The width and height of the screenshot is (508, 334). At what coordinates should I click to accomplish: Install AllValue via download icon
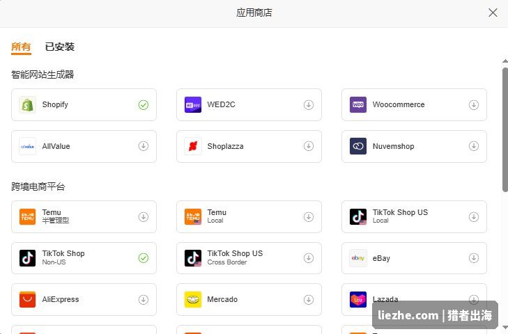coord(143,146)
